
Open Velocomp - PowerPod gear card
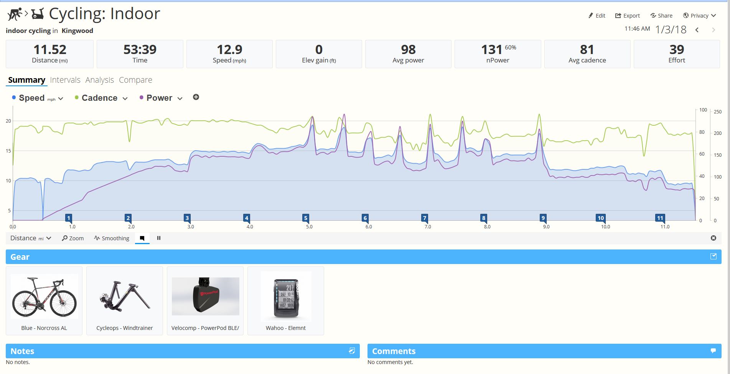[x=205, y=301]
